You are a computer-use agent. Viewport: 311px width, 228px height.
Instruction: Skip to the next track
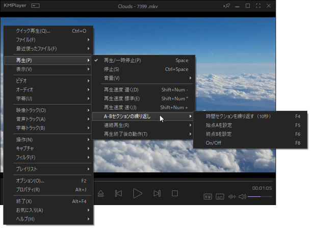pyautogui.click(x=157, y=194)
